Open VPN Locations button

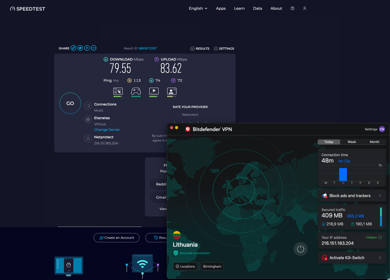click(185, 266)
